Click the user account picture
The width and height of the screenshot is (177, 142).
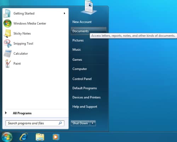[89, 7]
